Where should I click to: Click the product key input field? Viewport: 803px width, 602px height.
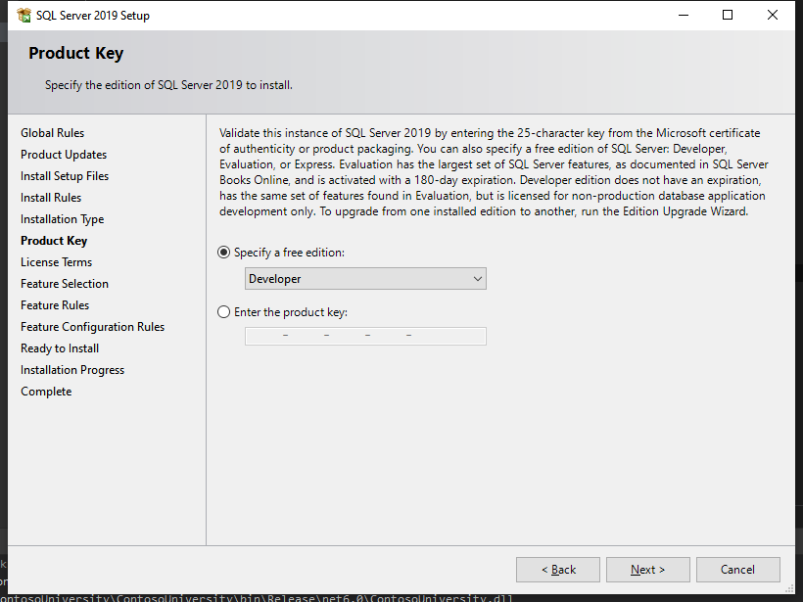(365, 336)
